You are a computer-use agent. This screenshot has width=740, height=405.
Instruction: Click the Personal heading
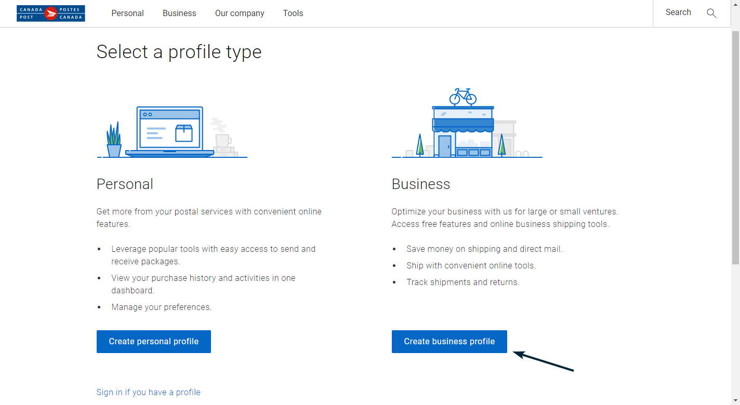(125, 184)
